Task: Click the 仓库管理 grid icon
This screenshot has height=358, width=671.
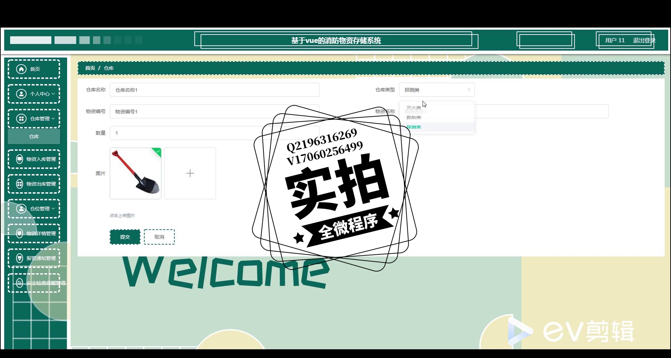Action: [x=21, y=119]
